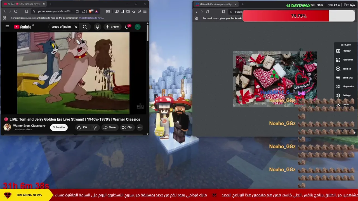Open apps grid icon on YouTube window bookmarks bar
The width and height of the screenshot is (358, 201).
(x=4, y=18)
